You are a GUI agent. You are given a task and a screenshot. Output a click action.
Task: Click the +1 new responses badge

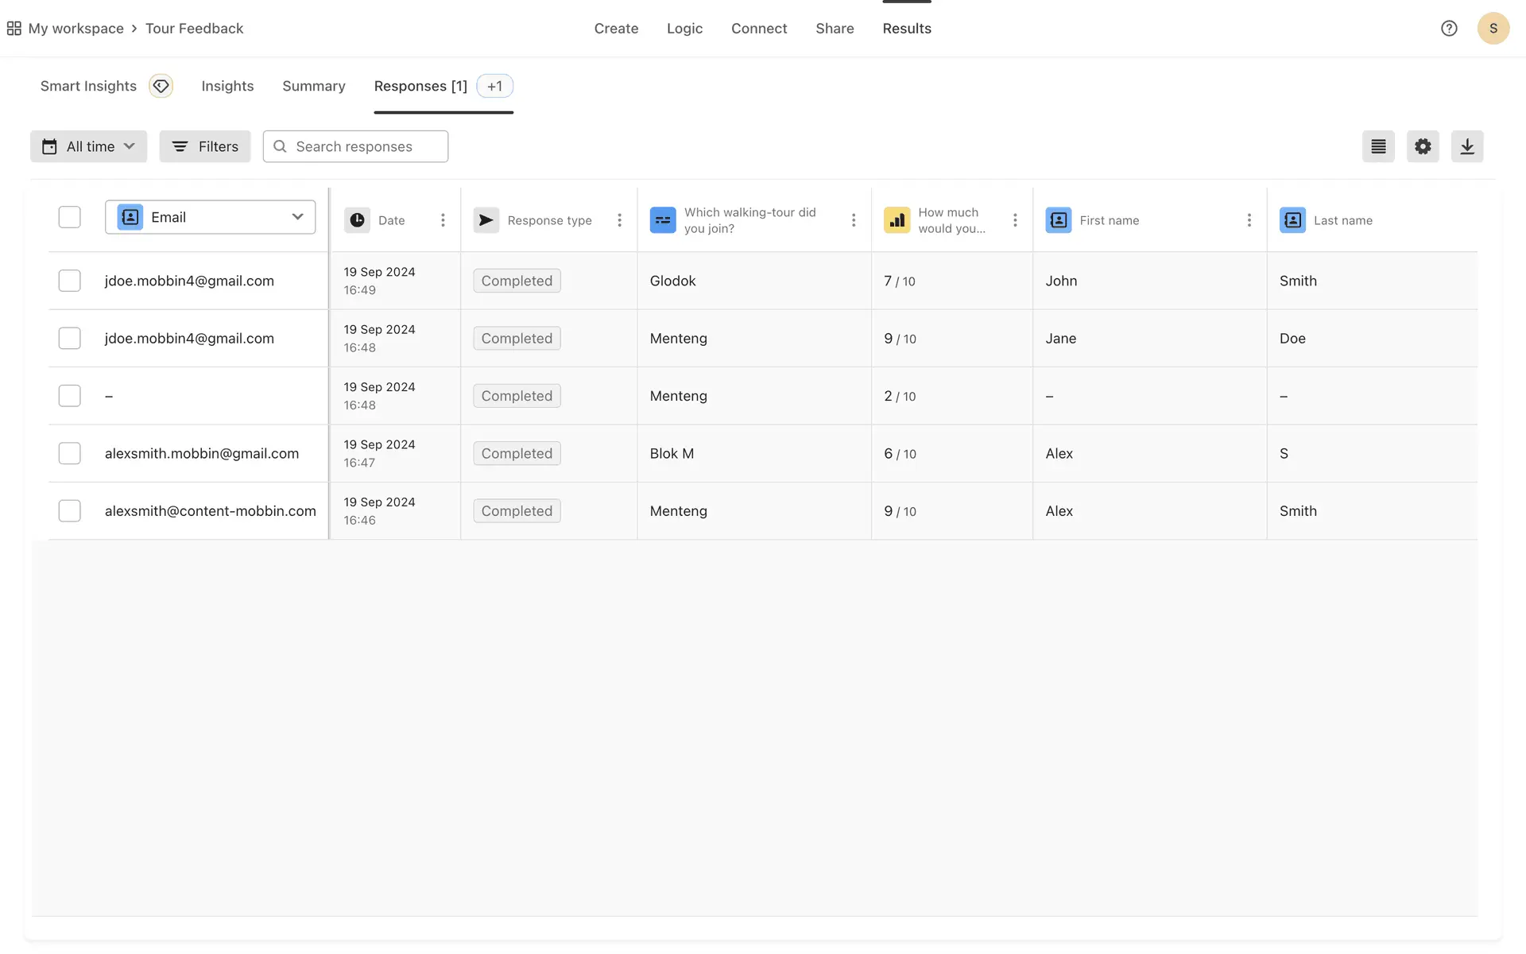[x=494, y=86]
